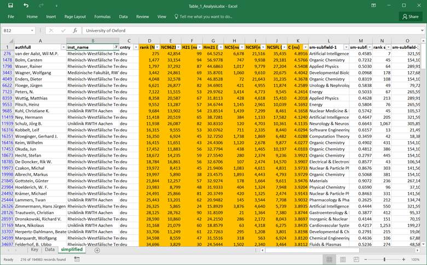Click the Name Box showing B12
Screen dimensions: 427x265
[x=16, y=31]
